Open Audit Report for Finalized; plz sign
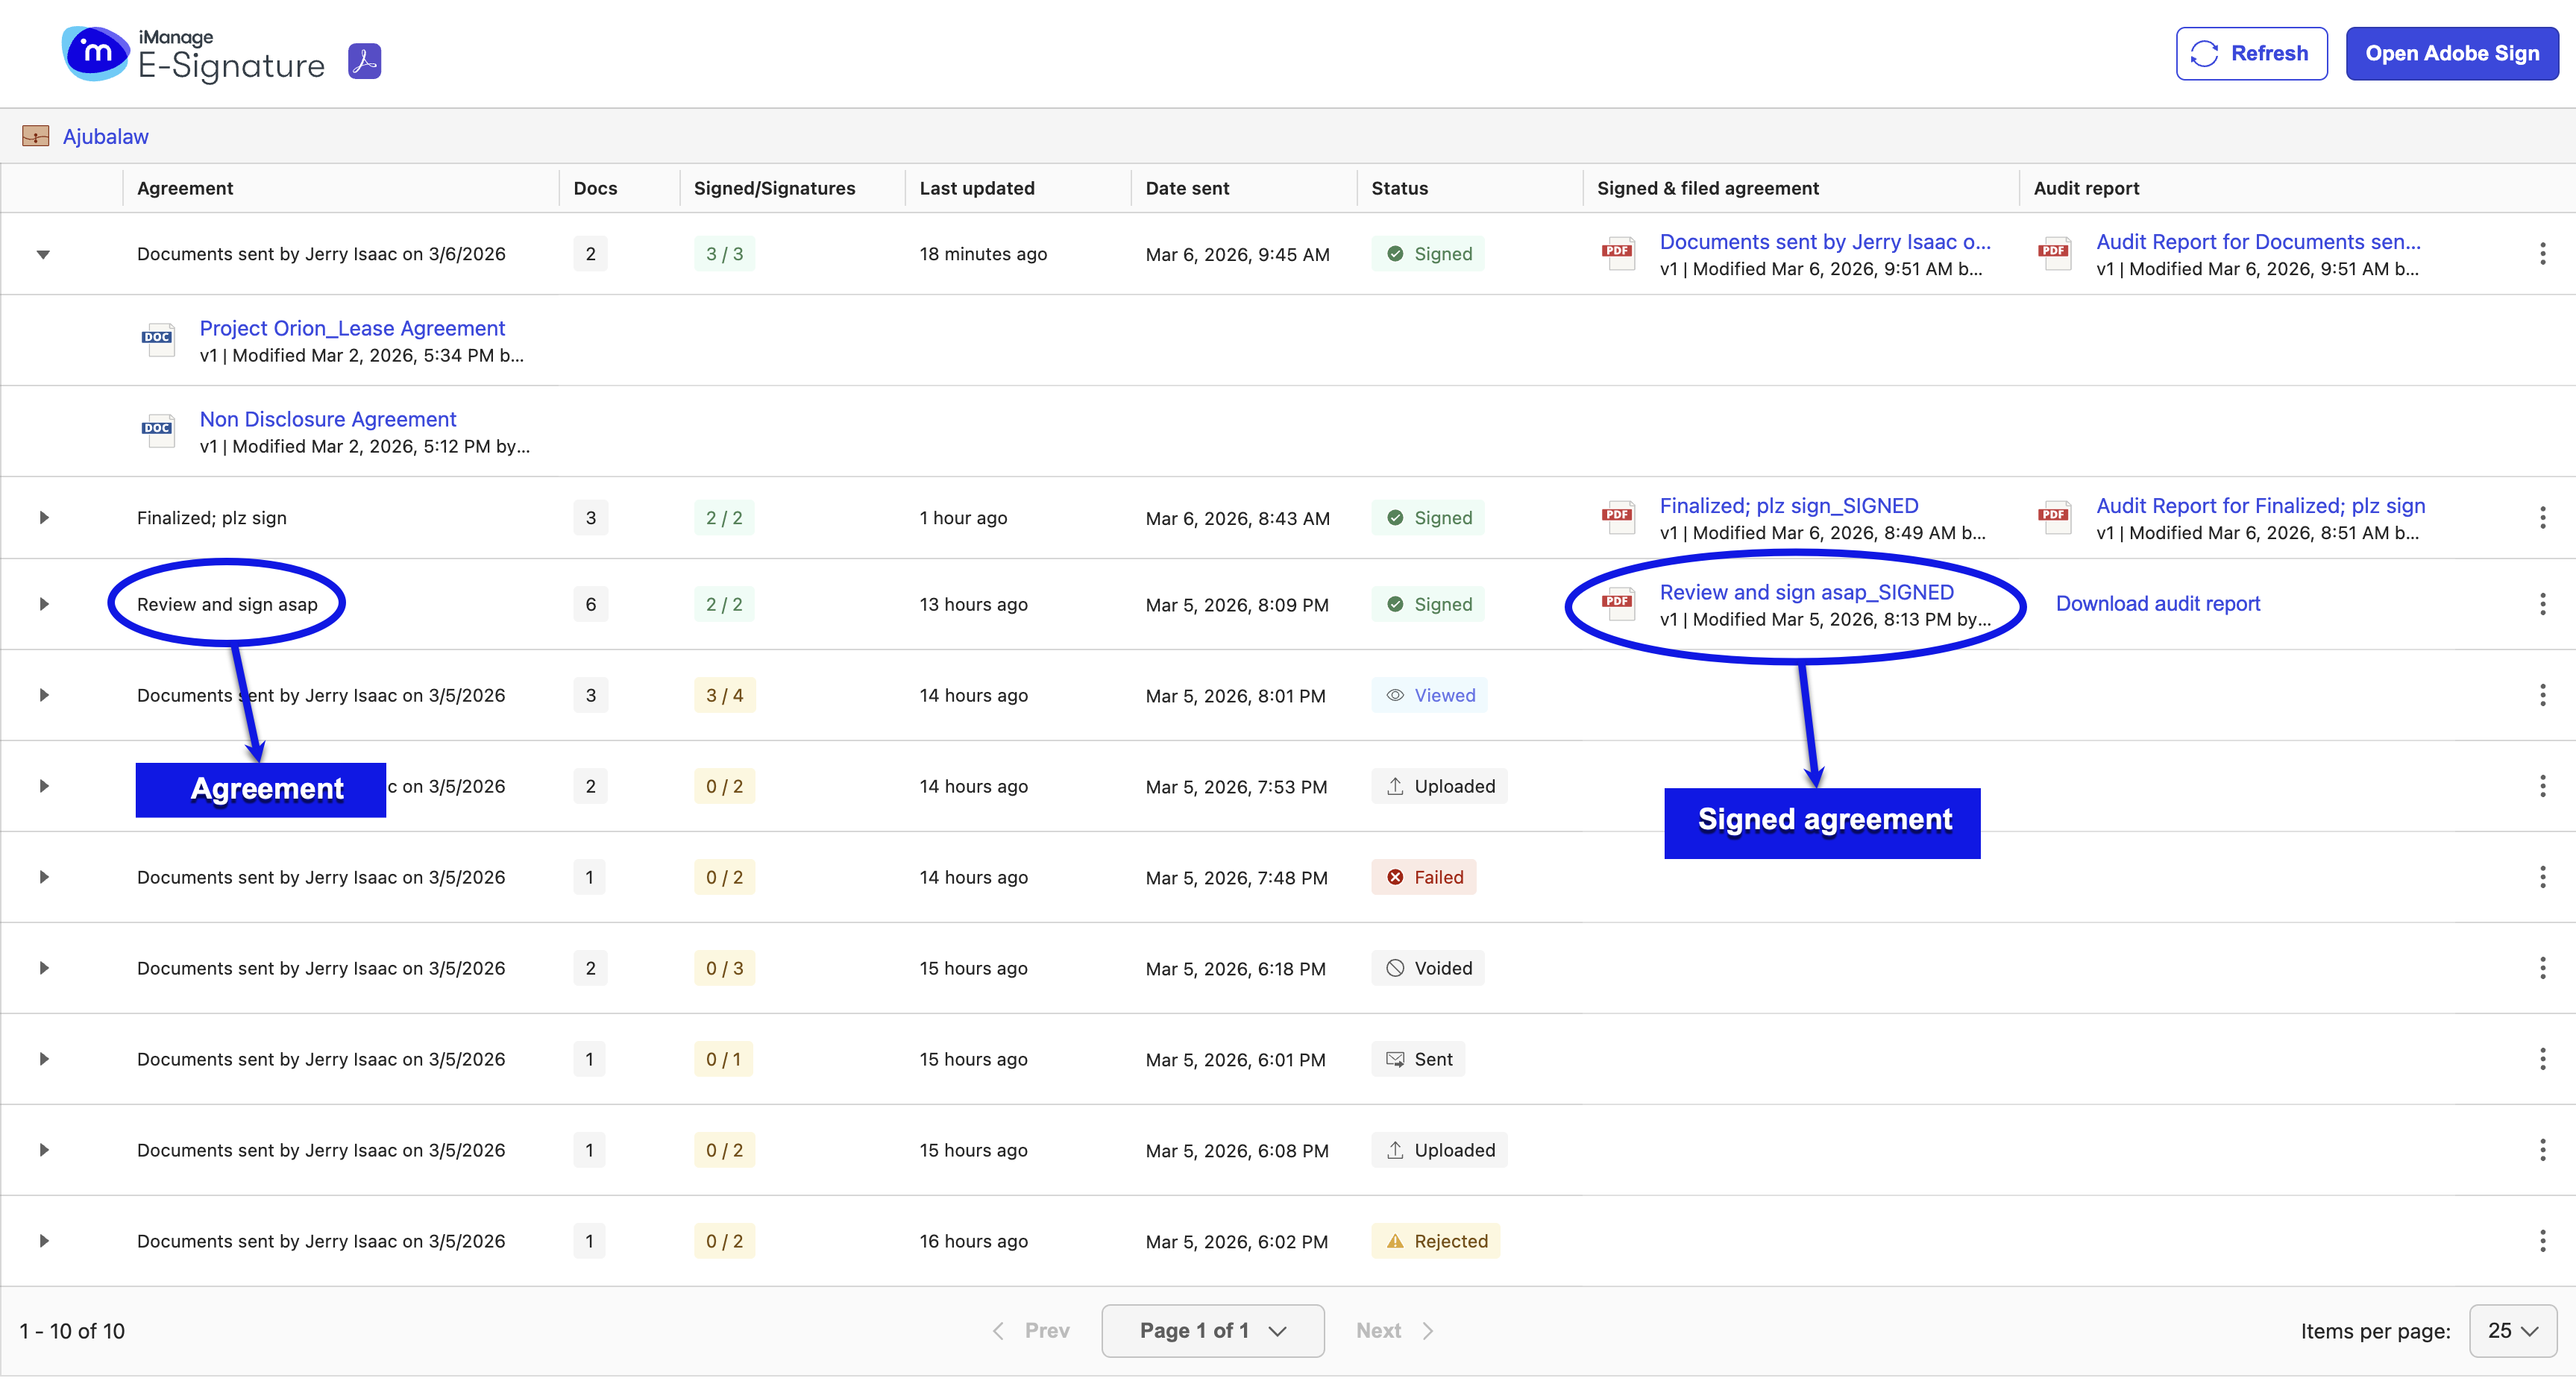This screenshot has height=1384, width=2576. click(2261, 506)
